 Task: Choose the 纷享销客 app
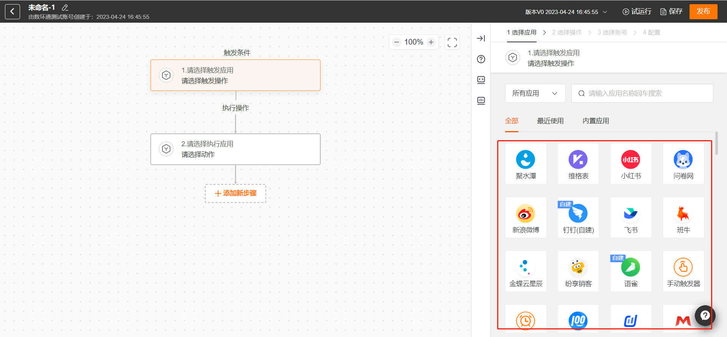click(x=578, y=271)
